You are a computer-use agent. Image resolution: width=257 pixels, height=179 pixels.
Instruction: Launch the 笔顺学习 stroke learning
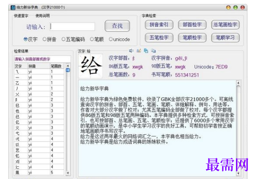point(225,37)
